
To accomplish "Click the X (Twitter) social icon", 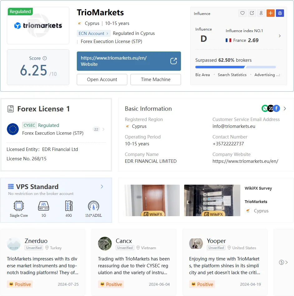I will pyautogui.click(x=271, y=108).
